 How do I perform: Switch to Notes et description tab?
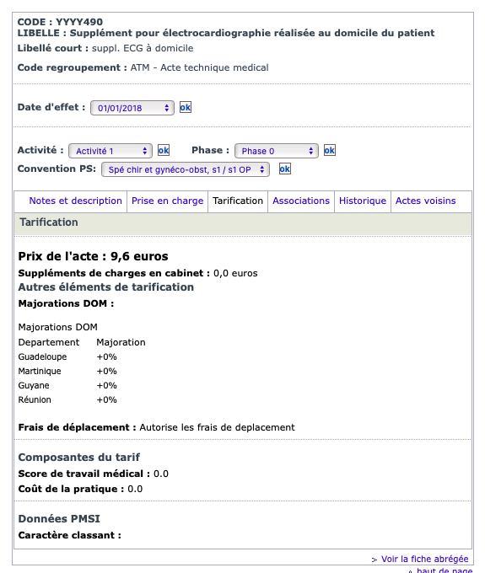[x=75, y=201]
